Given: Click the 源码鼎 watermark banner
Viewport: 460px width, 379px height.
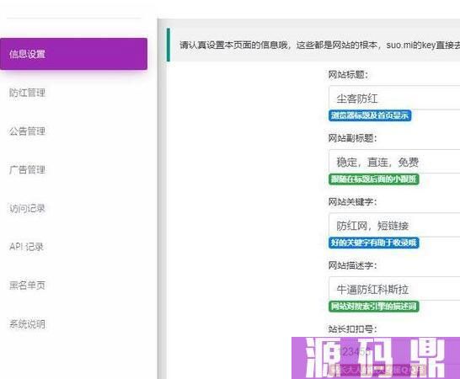Looking at the screenshot, I should (x=376, y=358).
